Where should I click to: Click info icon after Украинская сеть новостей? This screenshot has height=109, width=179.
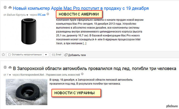point(82,74)
